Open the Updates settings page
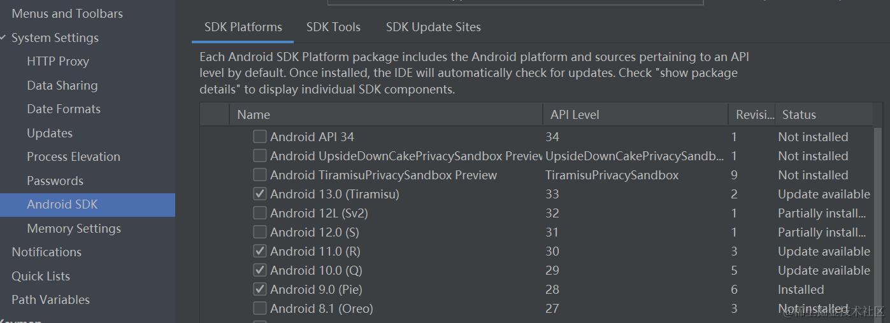This screenshot has width=890, height=323. (49, 133)
